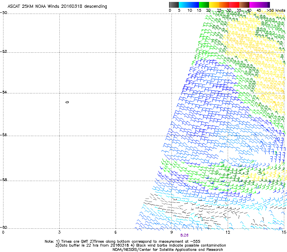
Task: Click longitude label '15' on bottom axis
Action: [x=284, y=232]
